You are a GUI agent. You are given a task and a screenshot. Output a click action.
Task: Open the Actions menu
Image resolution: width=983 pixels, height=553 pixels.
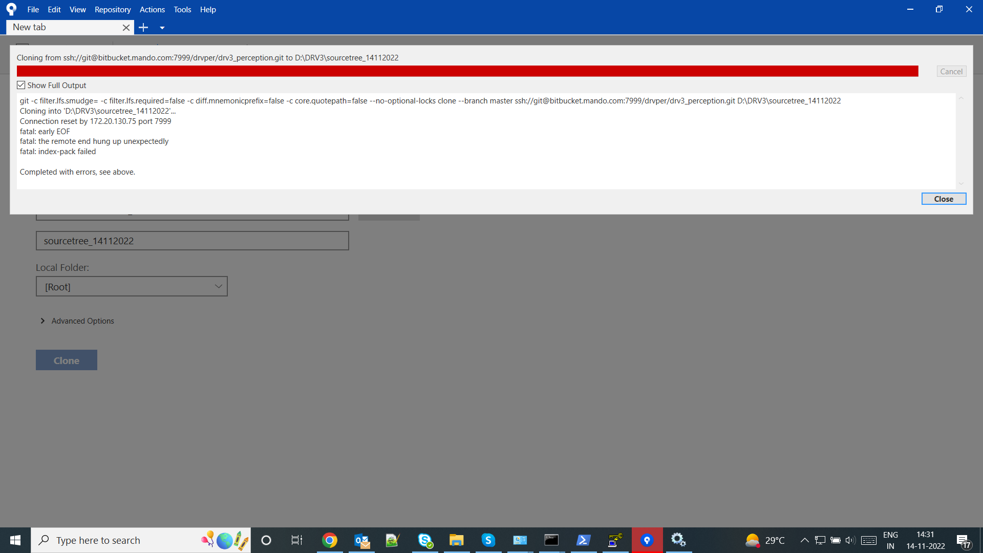[152, 9]
